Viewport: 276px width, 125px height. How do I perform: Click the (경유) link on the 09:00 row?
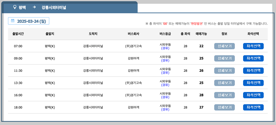pos(165,60)
